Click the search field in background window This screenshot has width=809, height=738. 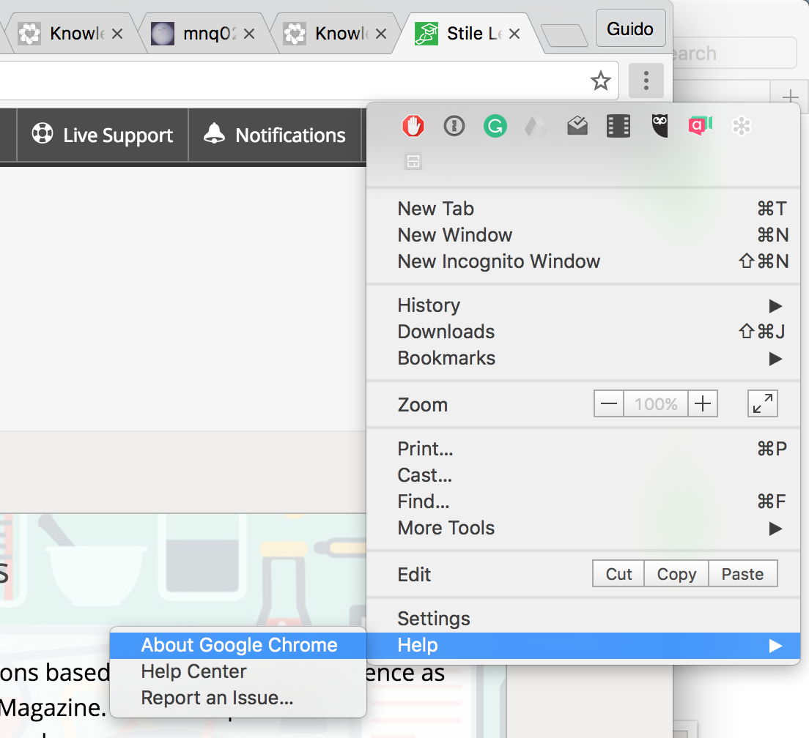735,53
